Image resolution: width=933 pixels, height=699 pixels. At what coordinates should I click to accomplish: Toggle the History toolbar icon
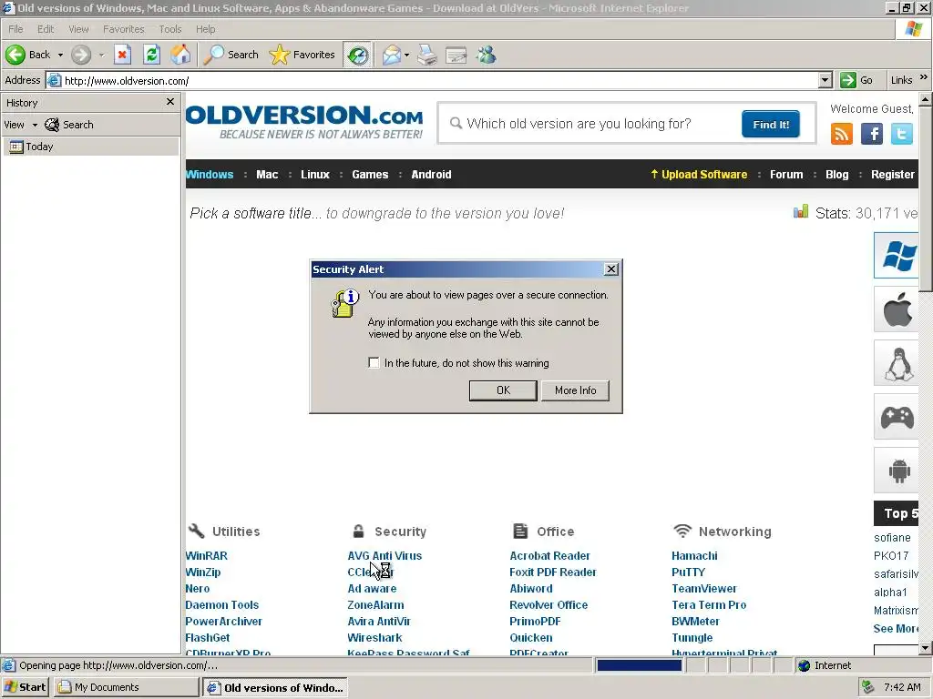357,56
